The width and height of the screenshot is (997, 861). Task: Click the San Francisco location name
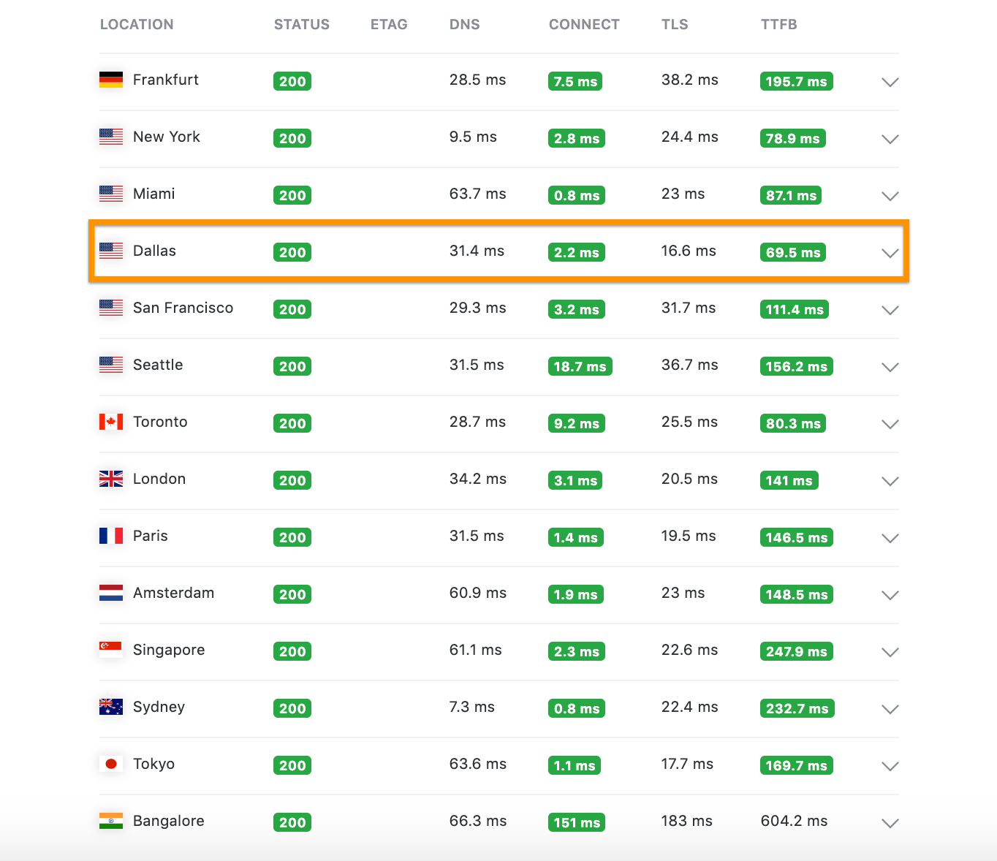pos(183,308)
